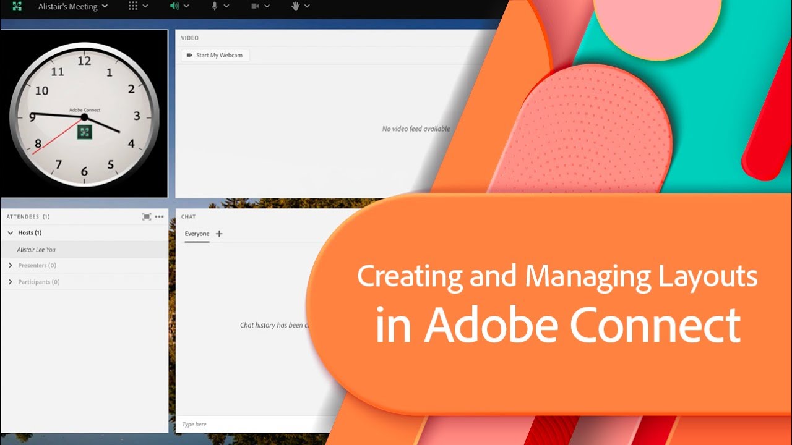
Task: Click the Start My Webcam button
Action: pos(215,56)
